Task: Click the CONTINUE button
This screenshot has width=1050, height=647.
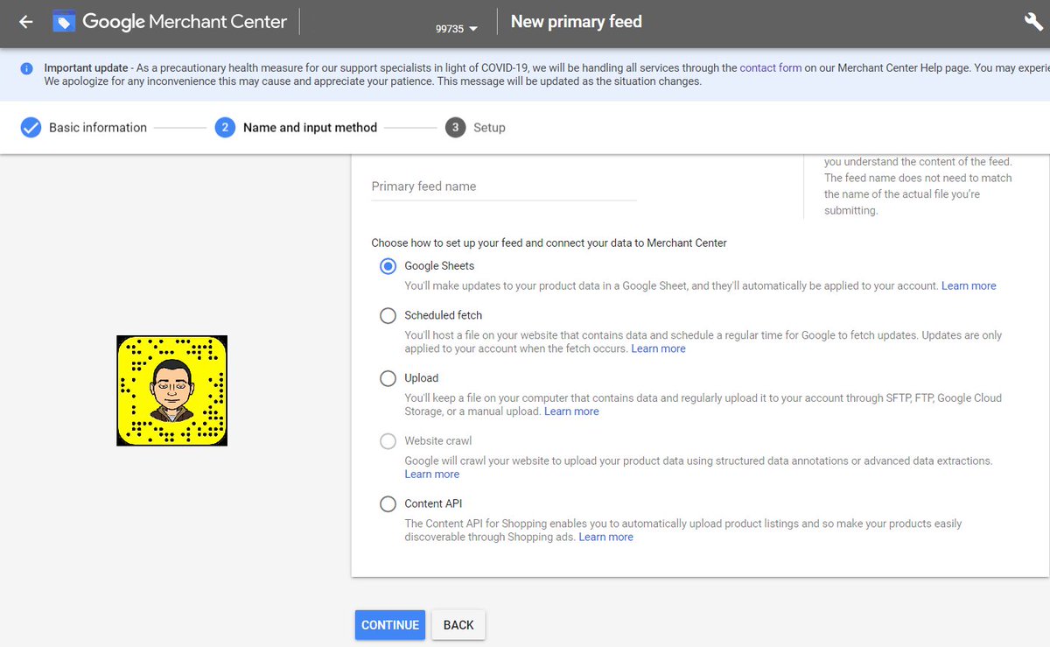Action: pos(390,625)
